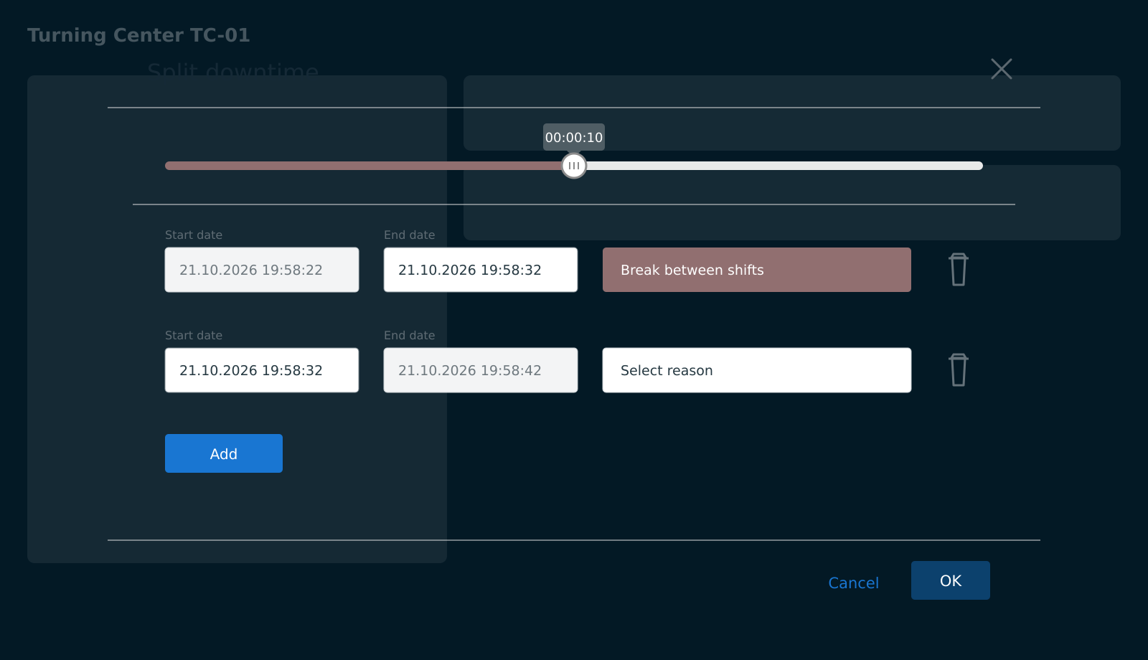Close the Split downtime dialog
This screenshot has height=660, width=1148.
1001,69
